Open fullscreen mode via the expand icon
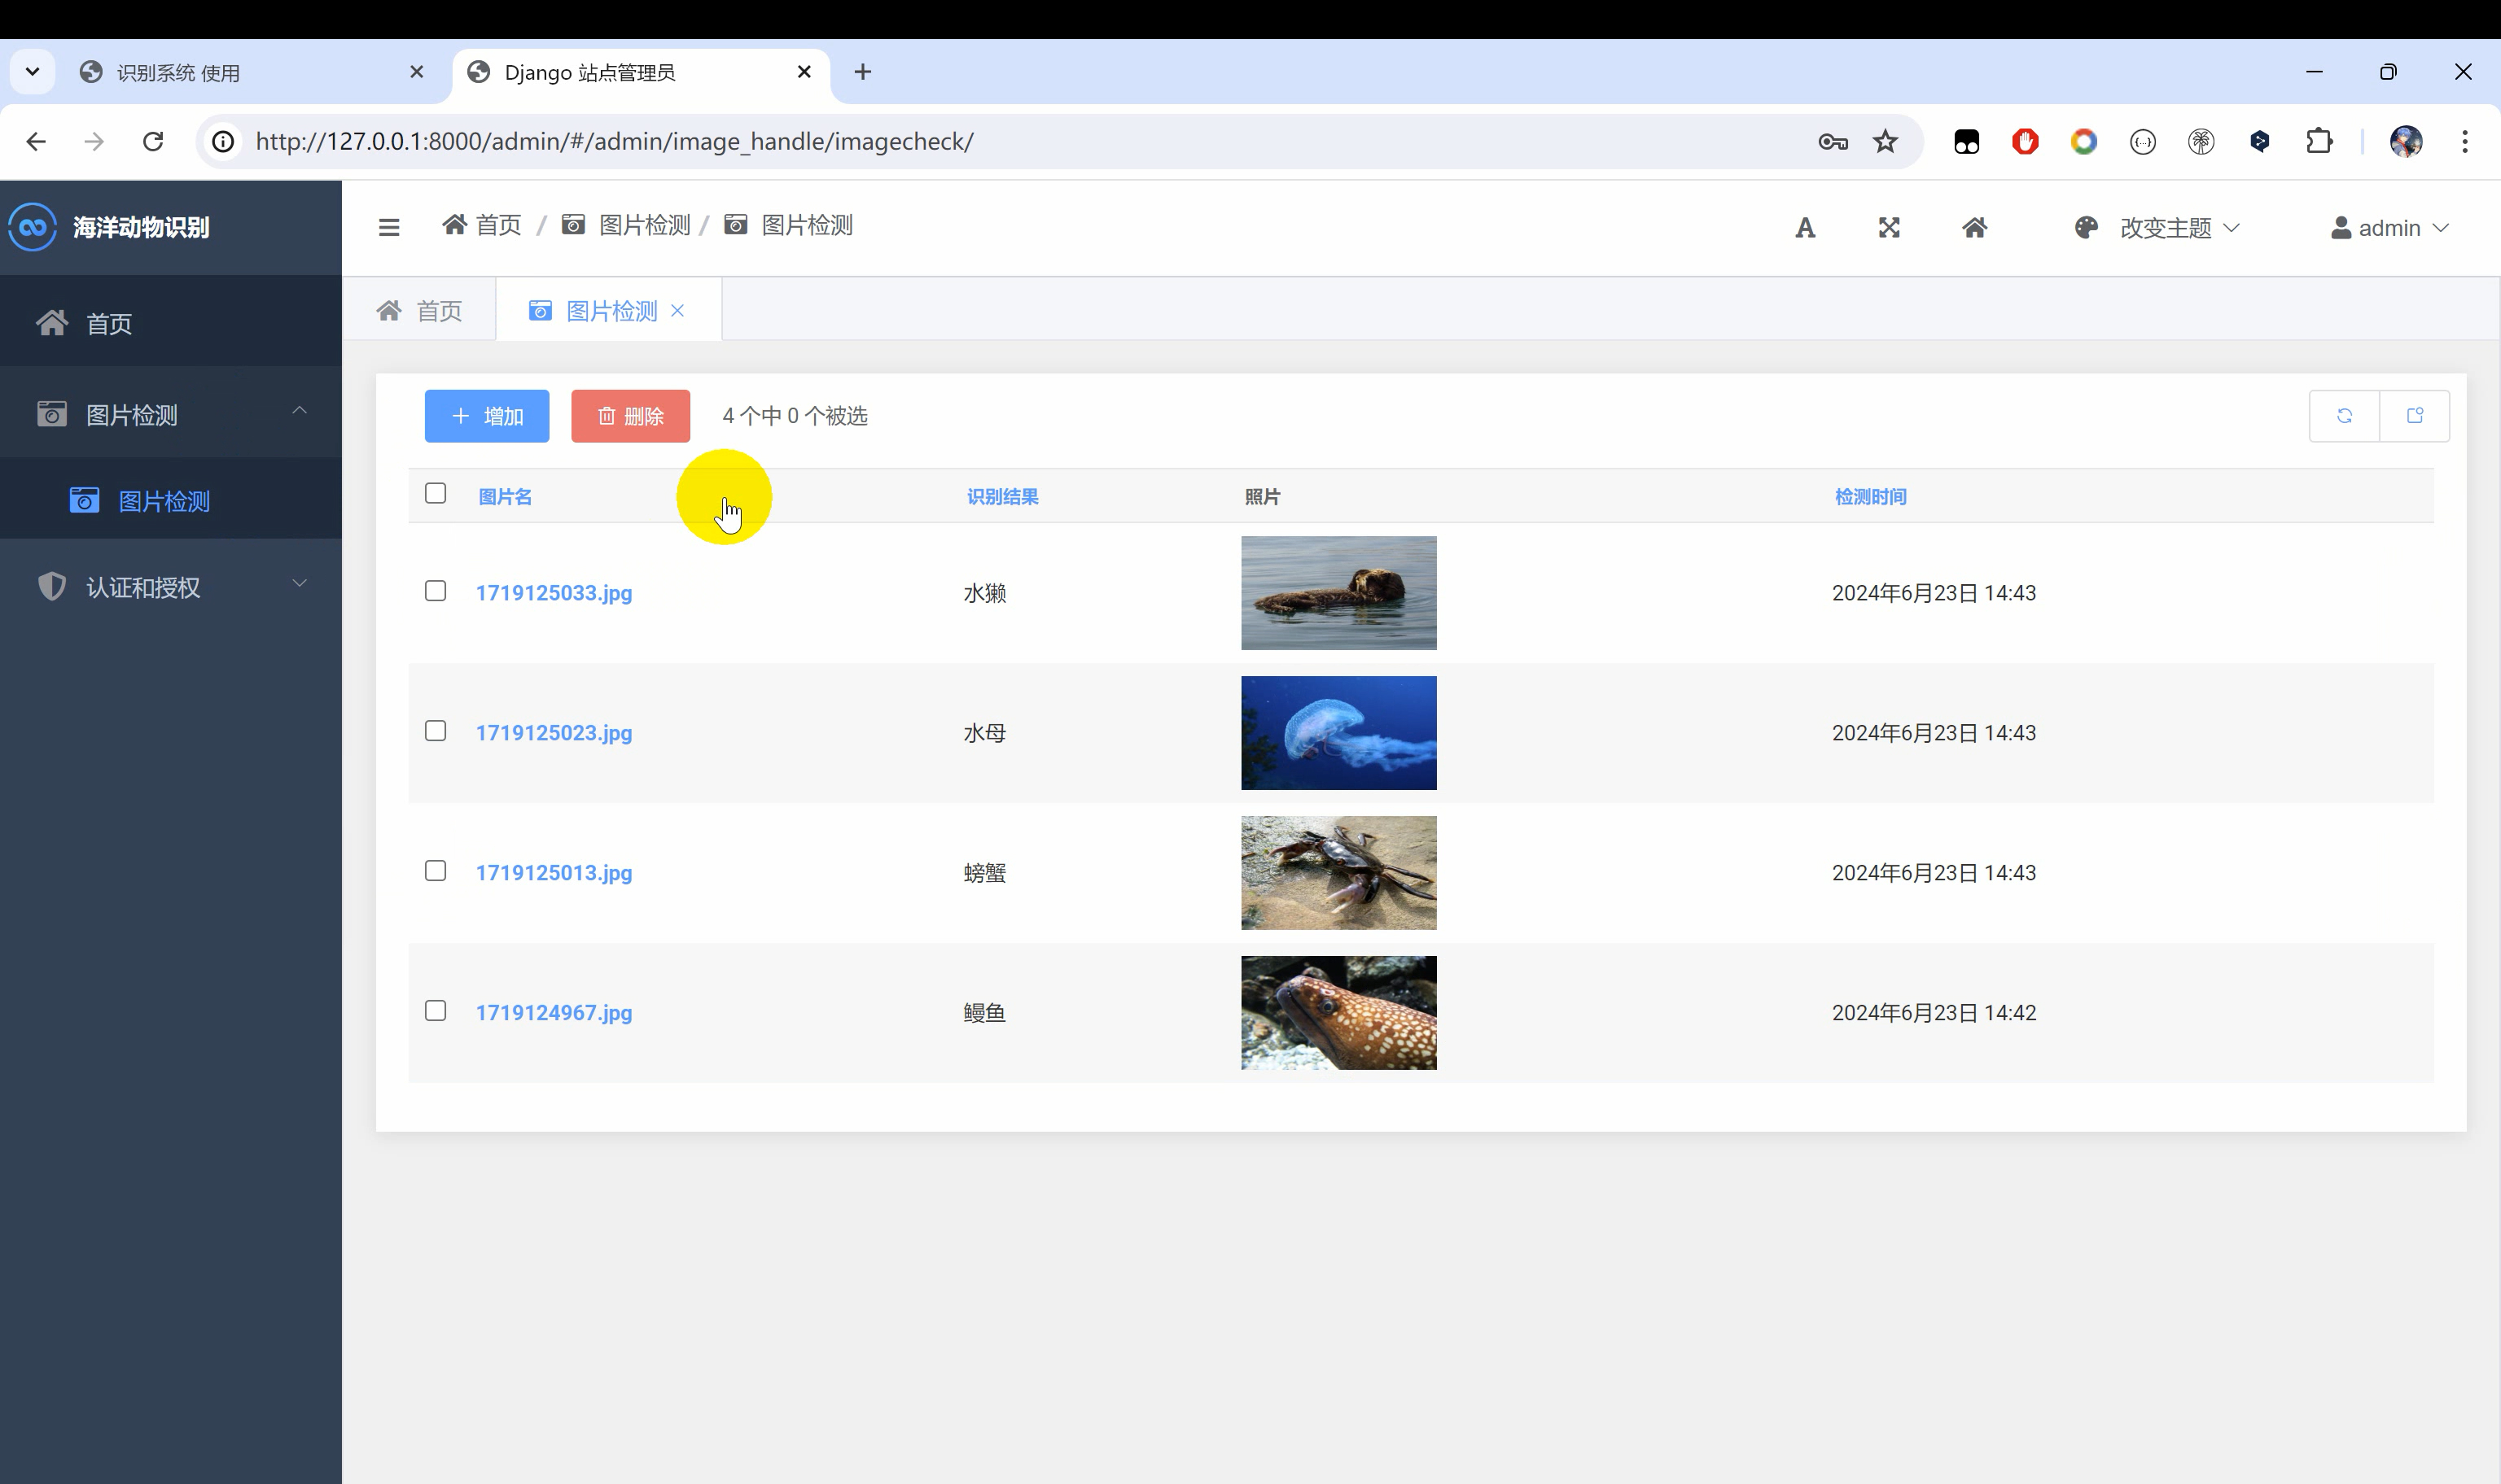This screenshot has height=1484, width=2501. tap(1889, 227)
